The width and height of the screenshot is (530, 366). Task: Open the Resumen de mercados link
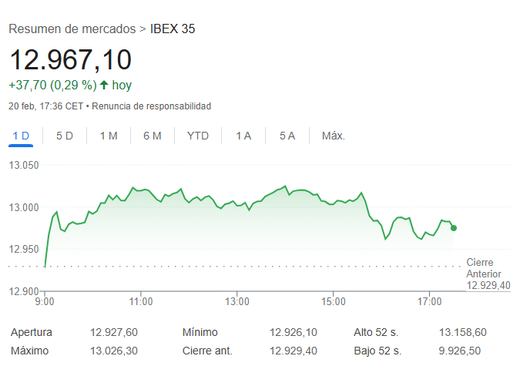(x=72, y=29)
